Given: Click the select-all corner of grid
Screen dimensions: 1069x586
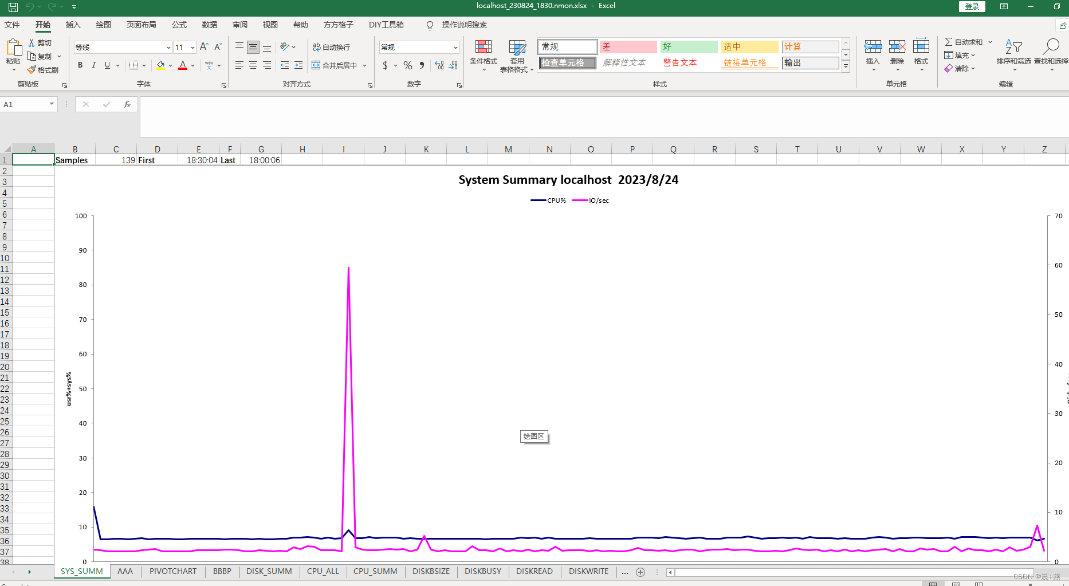Looking at the screenshot, I should click(x=6, y=149).
